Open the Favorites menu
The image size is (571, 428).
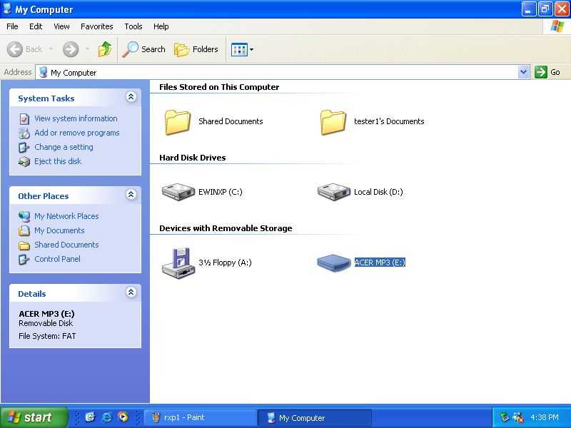(x=97, y=26)
